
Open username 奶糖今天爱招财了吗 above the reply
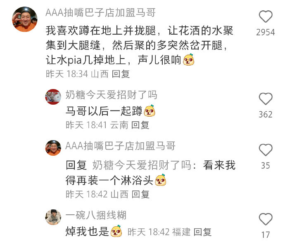coord(111,95)
